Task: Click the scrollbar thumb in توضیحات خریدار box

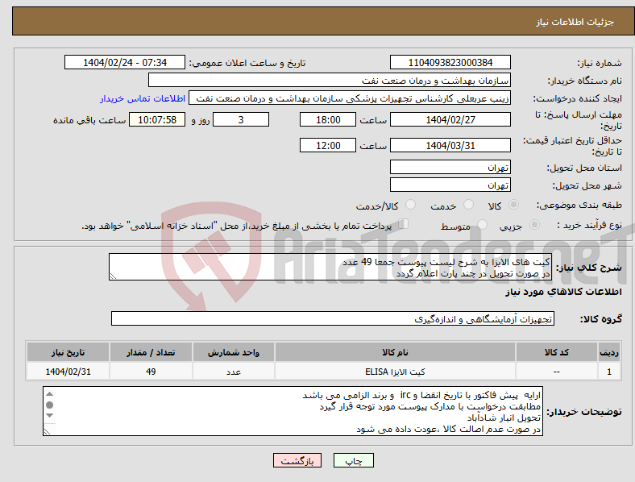Action: pos(49,405)
